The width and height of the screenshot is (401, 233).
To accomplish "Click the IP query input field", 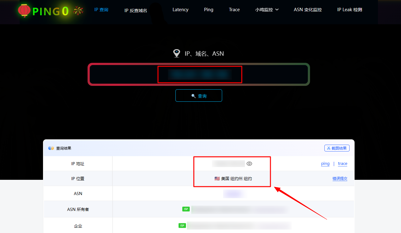I will click(199, 74).
